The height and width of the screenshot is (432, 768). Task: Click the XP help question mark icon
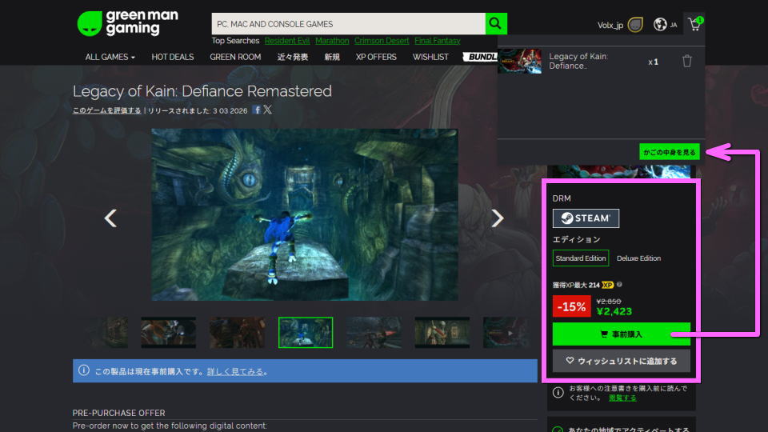point(620,284)
